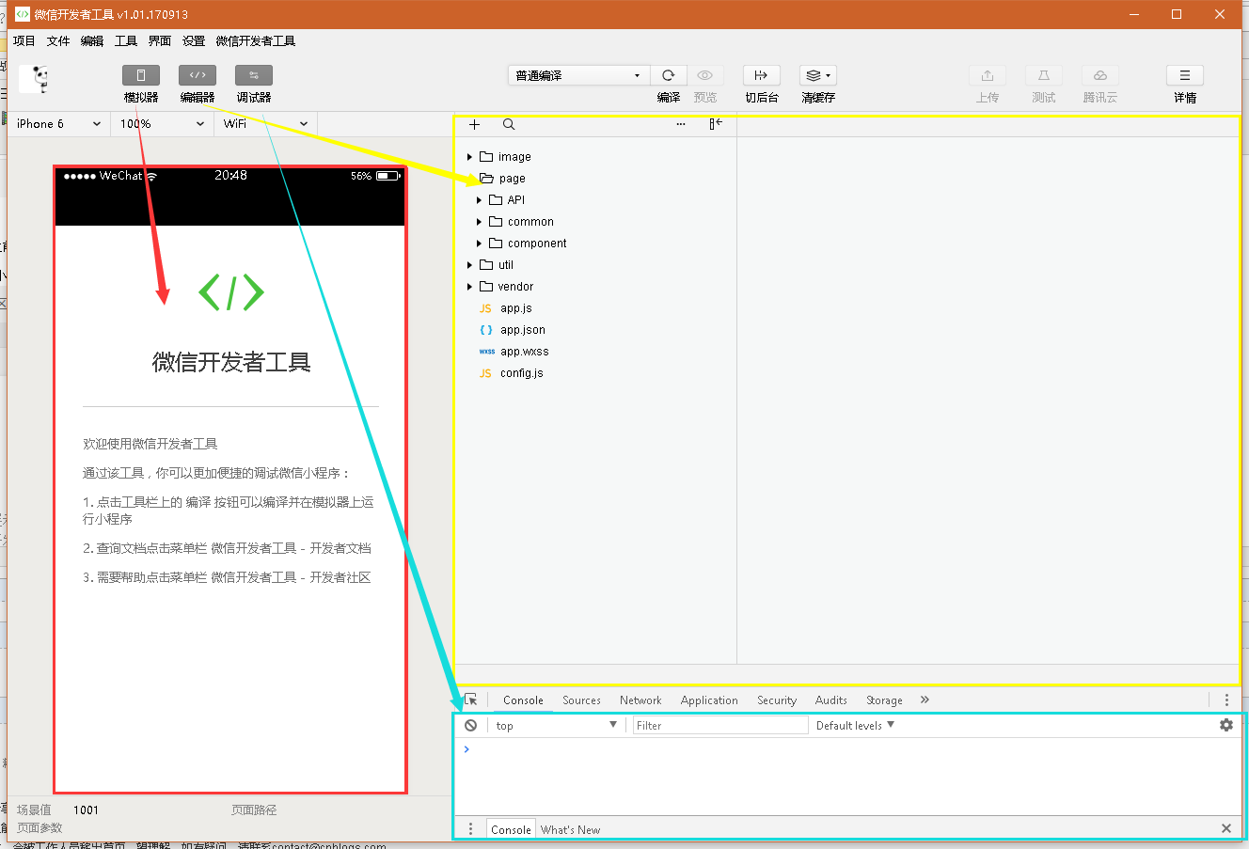
Task: Open the 100% zoom dropdown
Action: [x=162, y=124]
